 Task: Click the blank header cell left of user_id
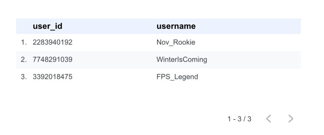coord(24,26)
